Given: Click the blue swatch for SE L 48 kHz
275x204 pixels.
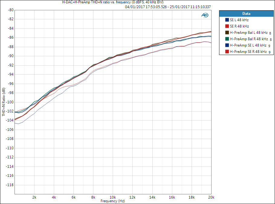Looking at the screenshot, I should [227, 20].
